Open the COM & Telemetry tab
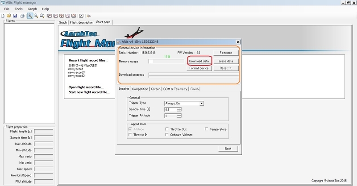Screen dimensions: 357x186 tap(175, 89)
